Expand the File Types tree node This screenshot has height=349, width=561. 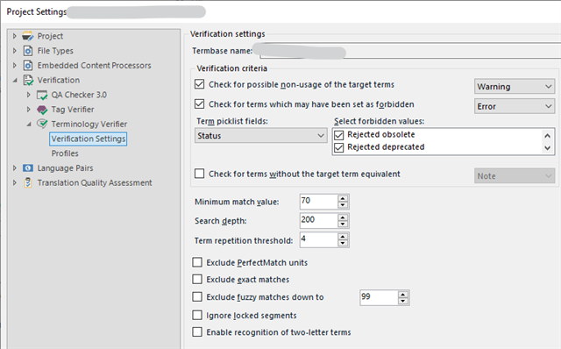click(15, 51)
